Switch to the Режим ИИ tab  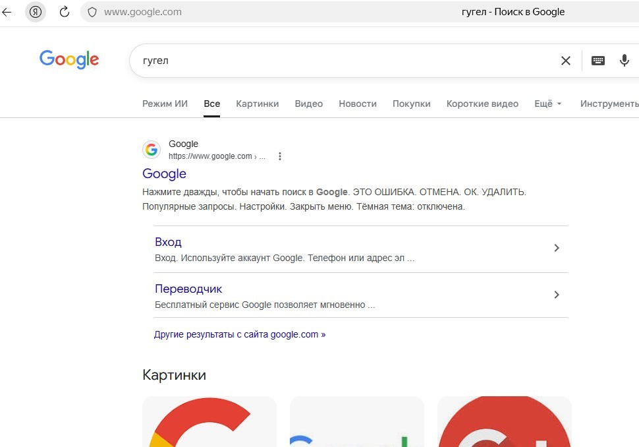(165, 104)
